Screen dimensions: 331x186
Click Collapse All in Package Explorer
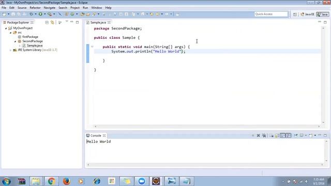click(47, 22)
